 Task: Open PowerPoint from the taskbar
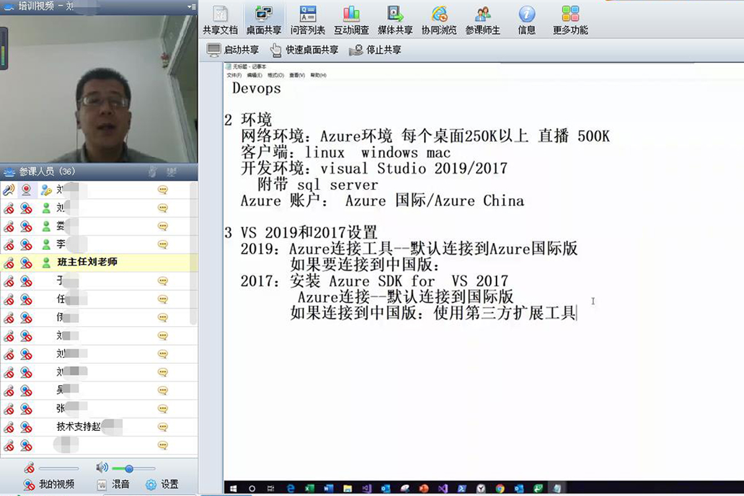[x=423, y=489]
